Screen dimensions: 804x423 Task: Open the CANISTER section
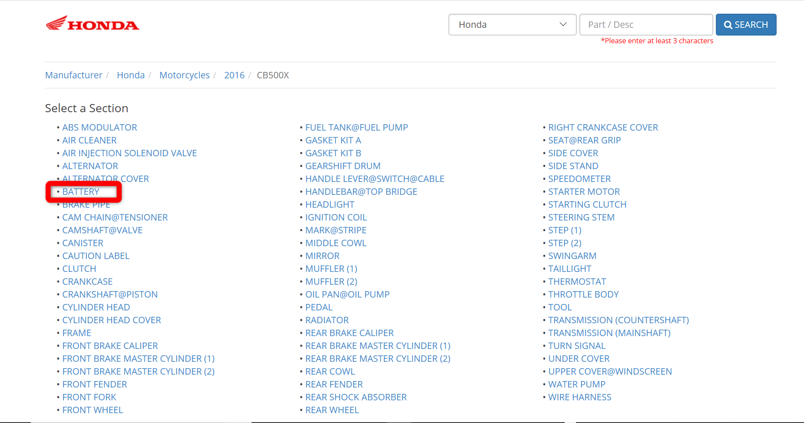(83, 243)
